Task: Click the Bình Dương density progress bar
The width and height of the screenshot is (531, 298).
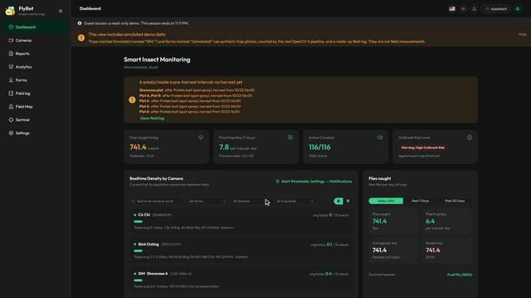Action: click(x=138, y=251)
